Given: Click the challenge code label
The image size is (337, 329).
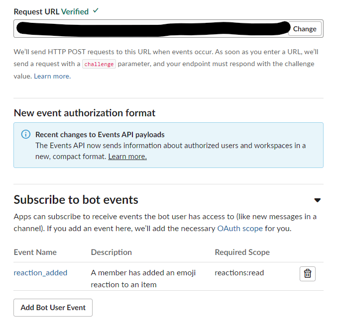Looking at the screenshot, I should tap(99, 64).
